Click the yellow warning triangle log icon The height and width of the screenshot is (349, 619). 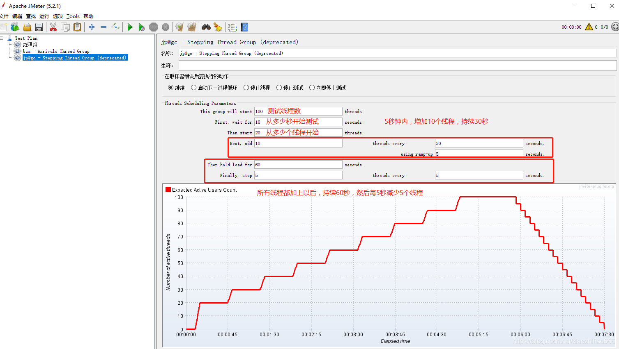point(589,27)
